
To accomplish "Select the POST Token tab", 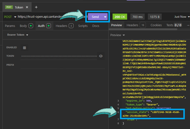I will click(x=17, y=7).
